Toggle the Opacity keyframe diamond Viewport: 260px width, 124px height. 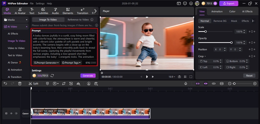pyautogui.click(x=252, y=43)
